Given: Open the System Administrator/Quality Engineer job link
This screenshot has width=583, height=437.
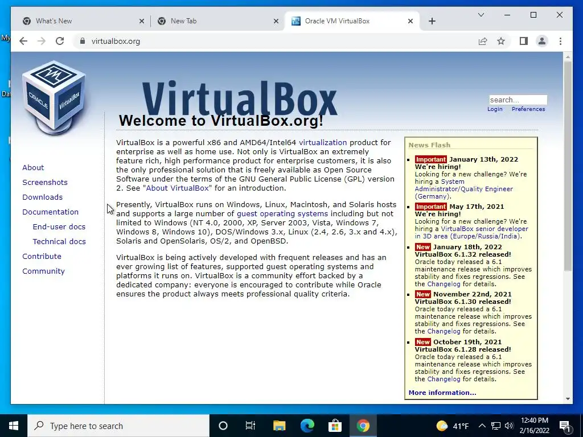Looking at the screenshot, I should tap(463, 189).
